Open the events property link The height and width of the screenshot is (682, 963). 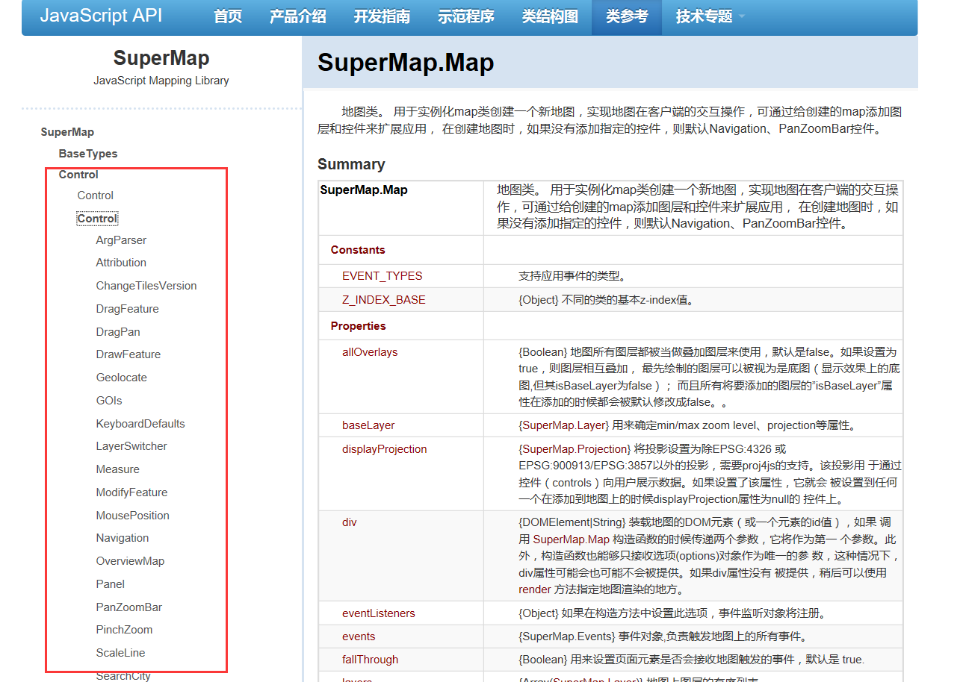tap(359, 636)
